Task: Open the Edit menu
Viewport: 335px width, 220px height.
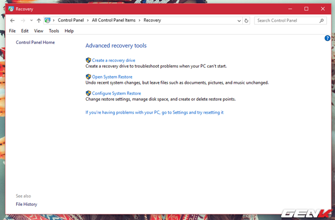Action: point(25,31)
